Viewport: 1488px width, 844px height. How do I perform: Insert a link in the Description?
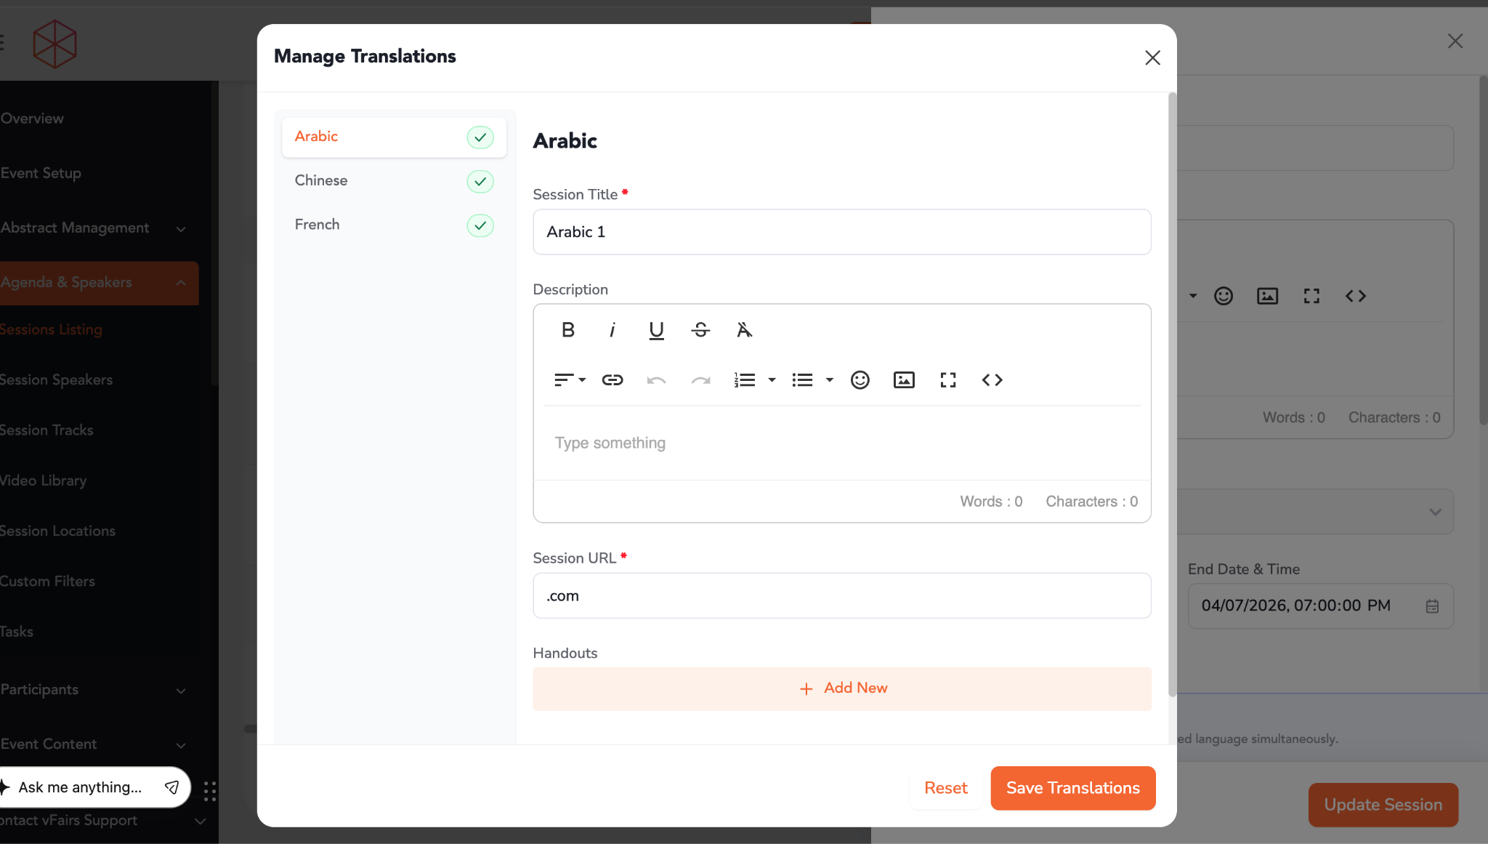(612, 379)
